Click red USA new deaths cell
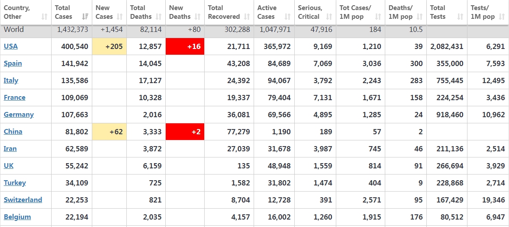The width and height of the screenshot is (509, 227). click(x=185, y=46)
